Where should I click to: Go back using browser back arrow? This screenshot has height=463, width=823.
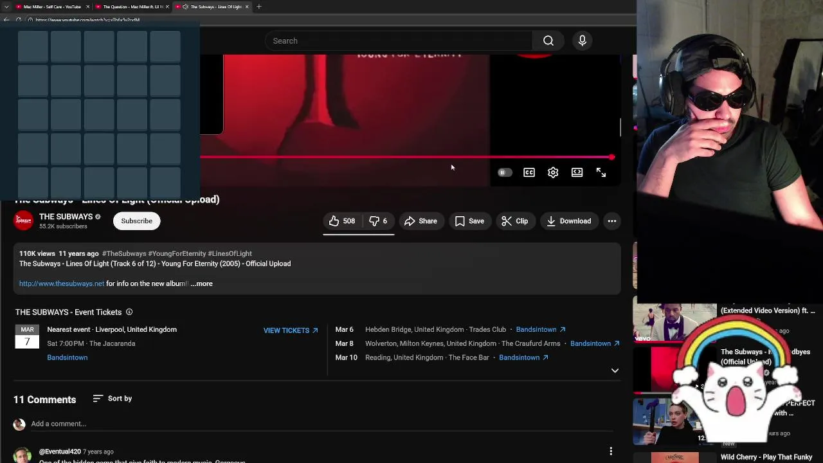coord(6,20)
